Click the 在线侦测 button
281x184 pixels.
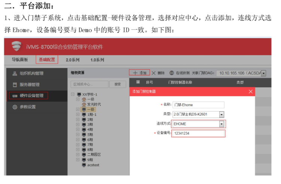(x=179, y=73)
